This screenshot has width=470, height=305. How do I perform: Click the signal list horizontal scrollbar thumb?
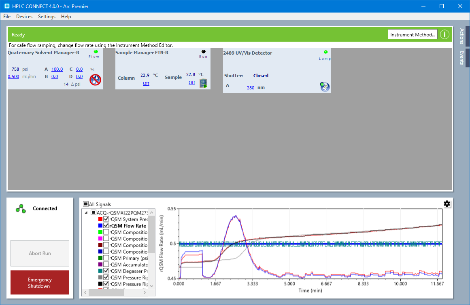pyautogui.click(x=106, y=292)
